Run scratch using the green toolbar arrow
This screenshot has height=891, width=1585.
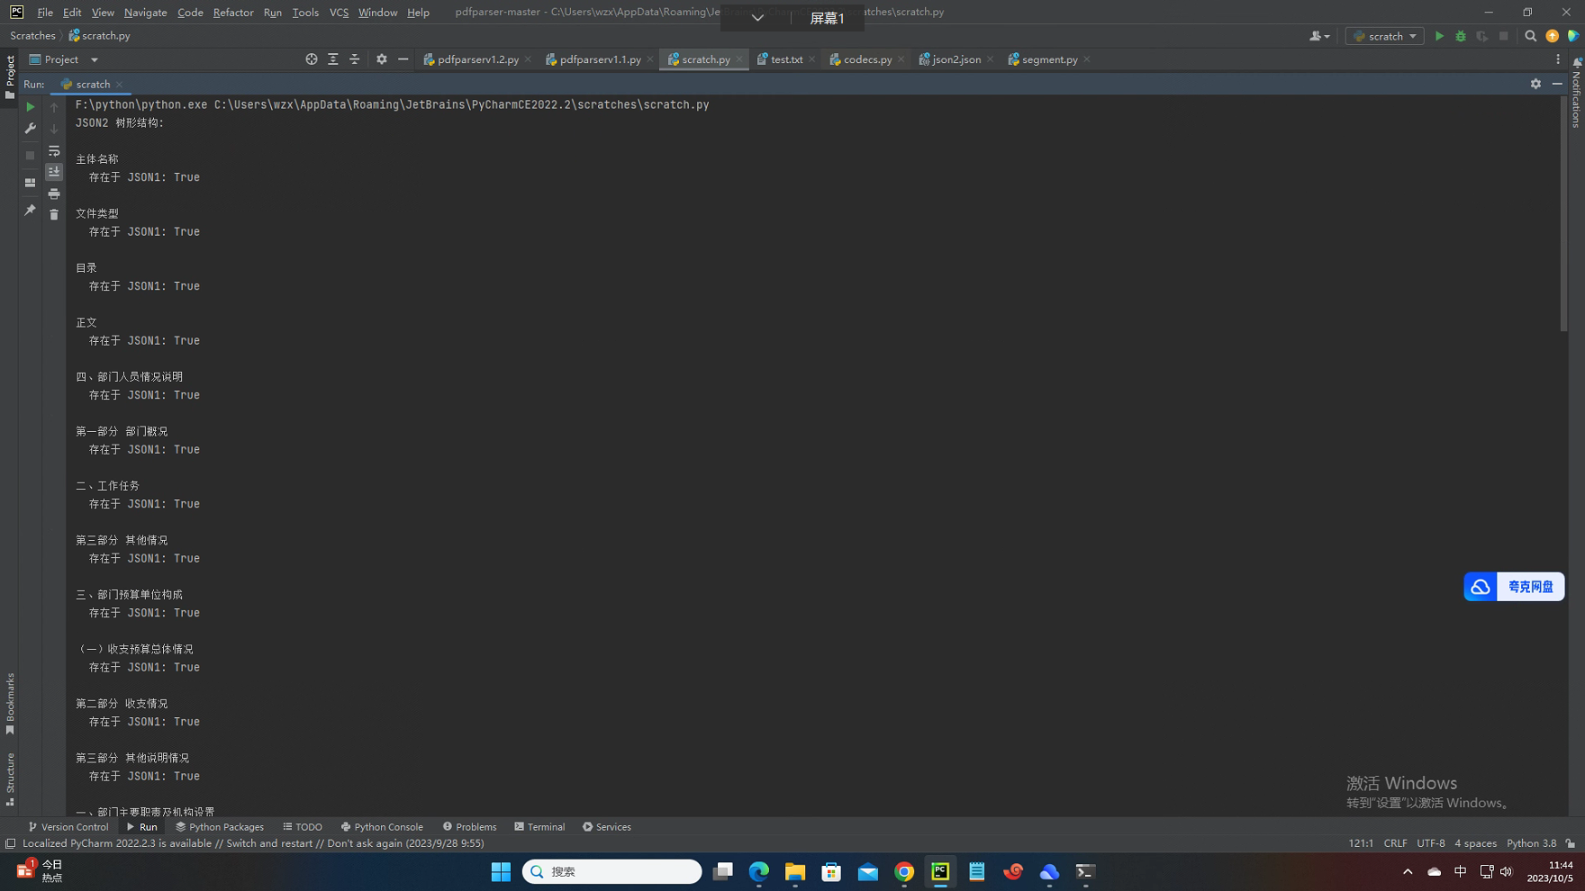pos(1439,36)
